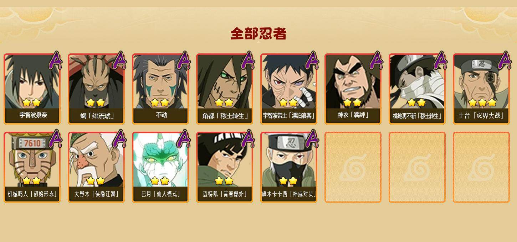
Task: Click the first empty ninja slot
Action: [x=353, y=167]
